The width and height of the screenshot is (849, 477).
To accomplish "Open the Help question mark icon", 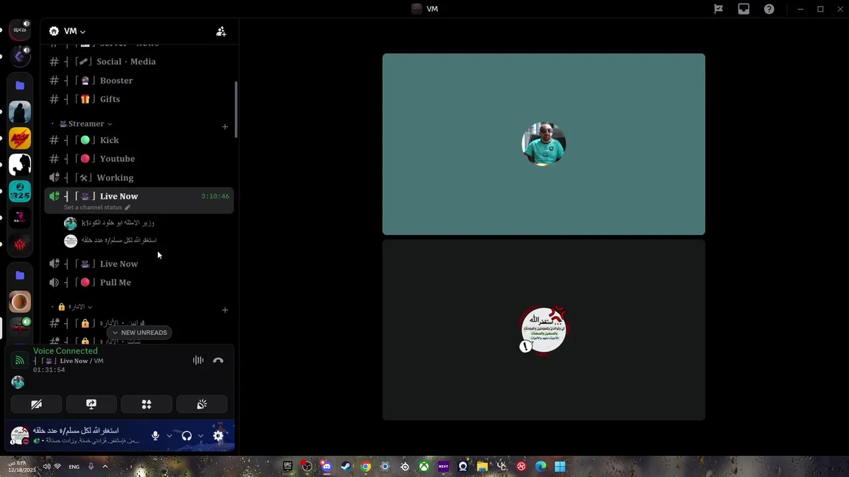I will pyautogui.click(x=769, y=9).
